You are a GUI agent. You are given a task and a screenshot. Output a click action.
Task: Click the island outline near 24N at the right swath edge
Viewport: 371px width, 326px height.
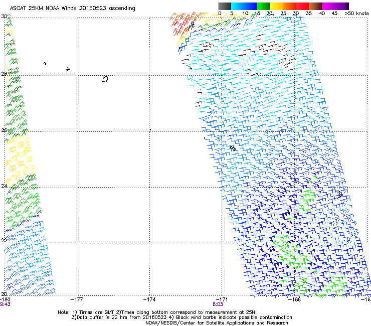tap(339, 194)
